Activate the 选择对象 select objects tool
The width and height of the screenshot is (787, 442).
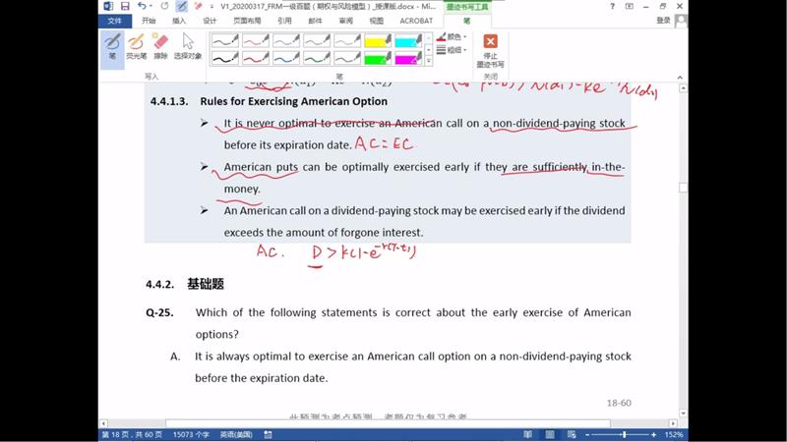(187, 46)
